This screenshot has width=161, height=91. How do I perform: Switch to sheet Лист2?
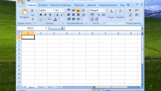[41, 87]
